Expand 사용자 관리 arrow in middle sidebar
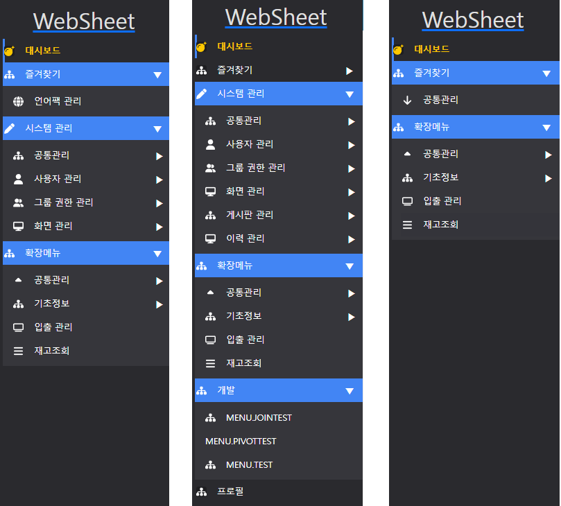 pyautogui.click(x=352, y=145)
